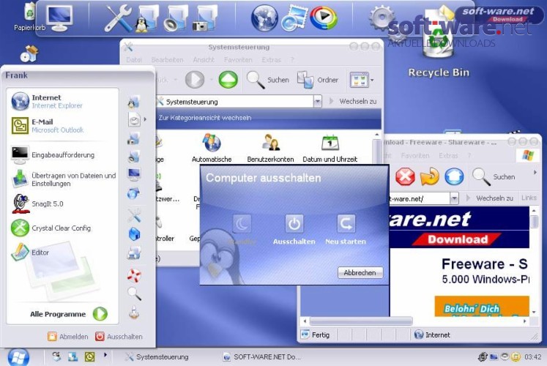Click the printer icon in start menu sidebar
The image size is (547, 366).
pyautogui.click(x=134, y=253)
